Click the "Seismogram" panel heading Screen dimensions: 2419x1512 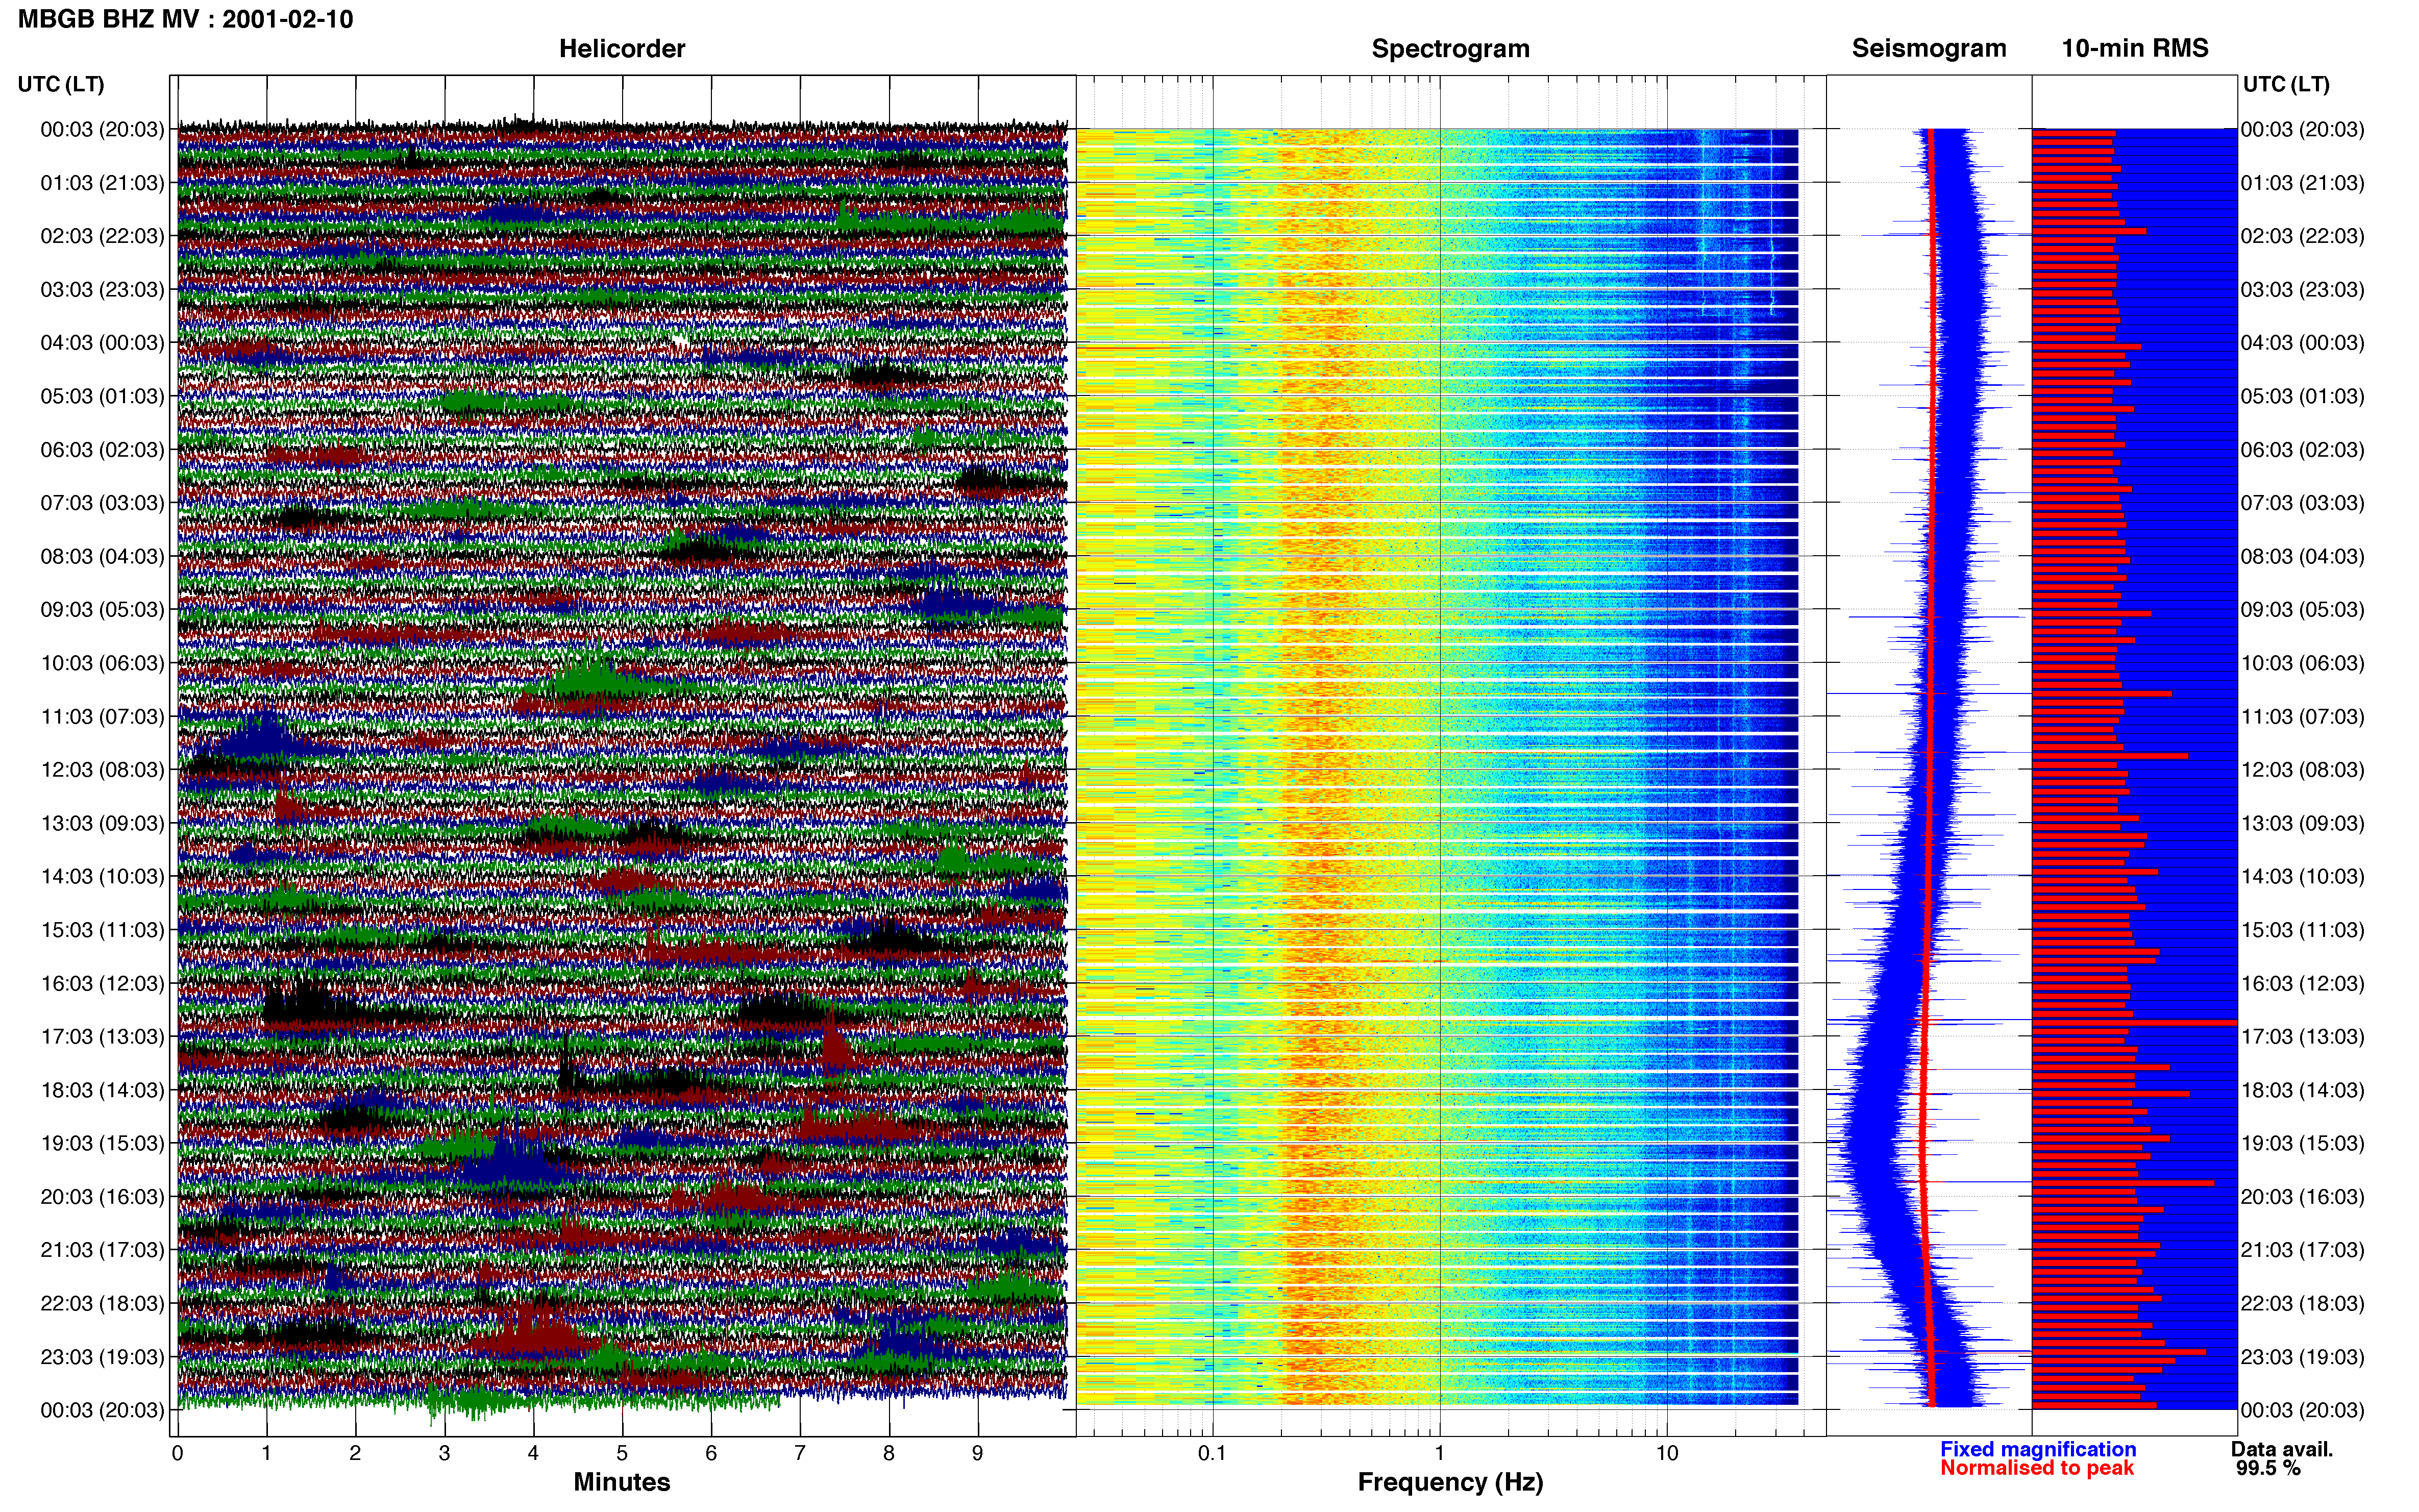pyautogui.click(x=1929, y=48)
